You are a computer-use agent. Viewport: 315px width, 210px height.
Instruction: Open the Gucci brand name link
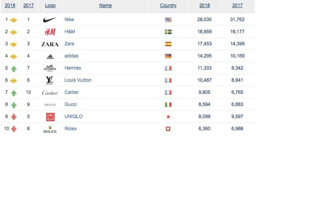tap(71, 105)
